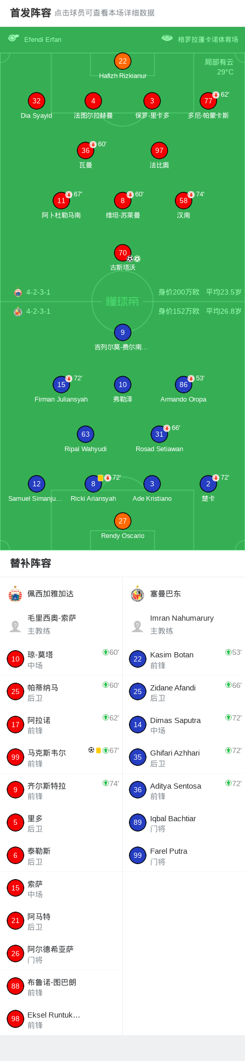Select player number 86 Armando Oropa

184,385
